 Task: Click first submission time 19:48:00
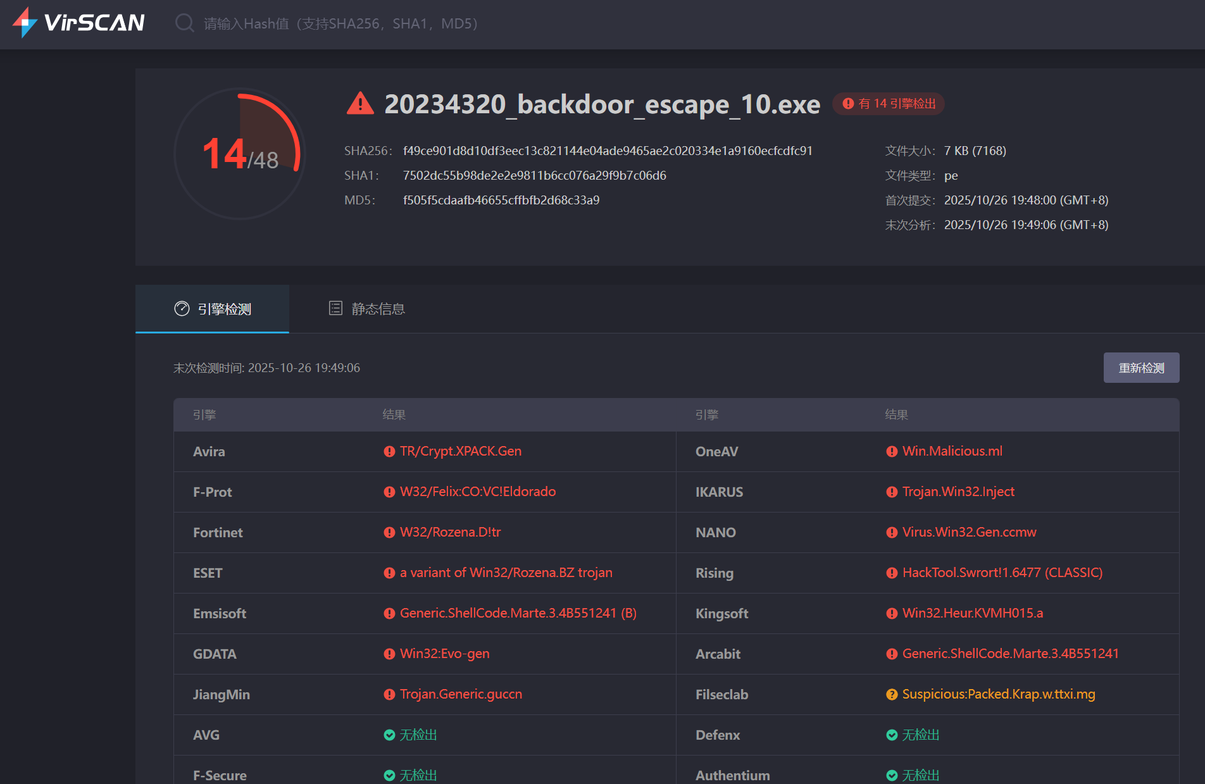click(1026, 200)
